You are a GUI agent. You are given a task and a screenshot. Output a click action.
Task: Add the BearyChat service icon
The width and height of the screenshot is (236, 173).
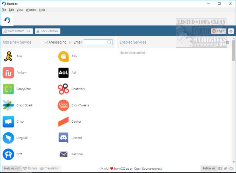click(8, 89)
